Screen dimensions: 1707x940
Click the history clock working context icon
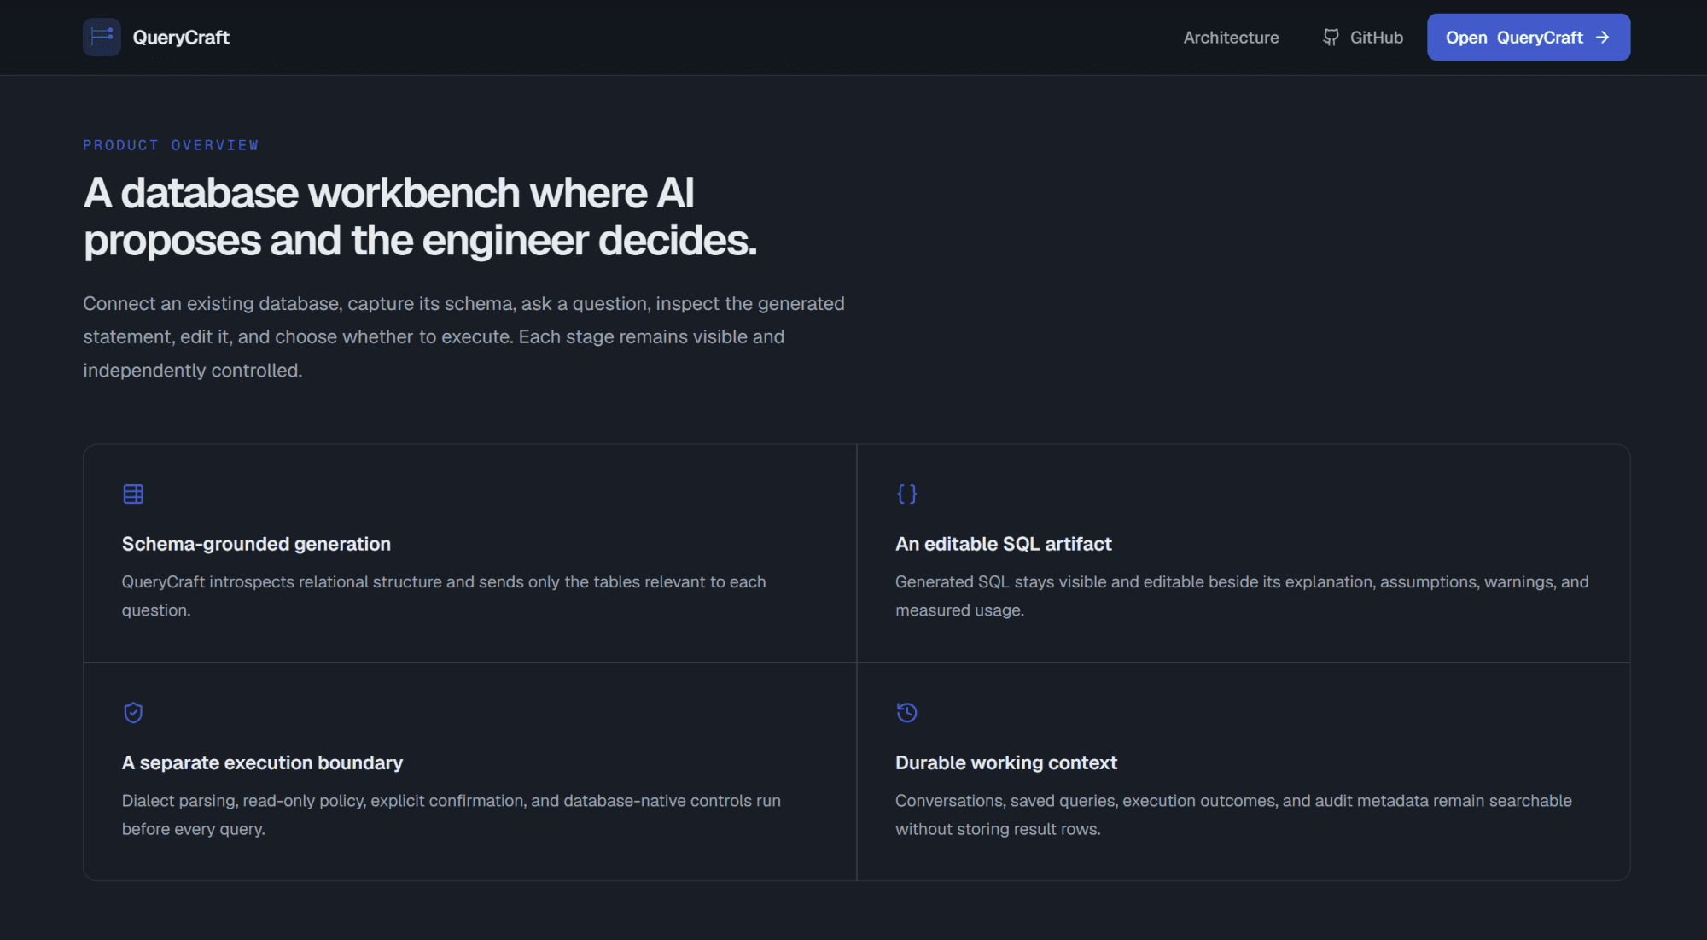(906, 712)
